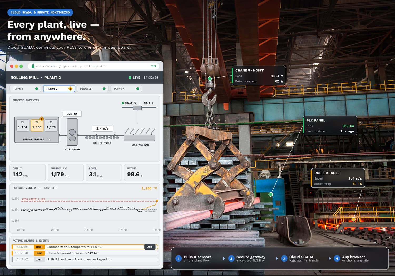Open the Shift B handover INFO event
395x276 pixels.
[85, 259]
